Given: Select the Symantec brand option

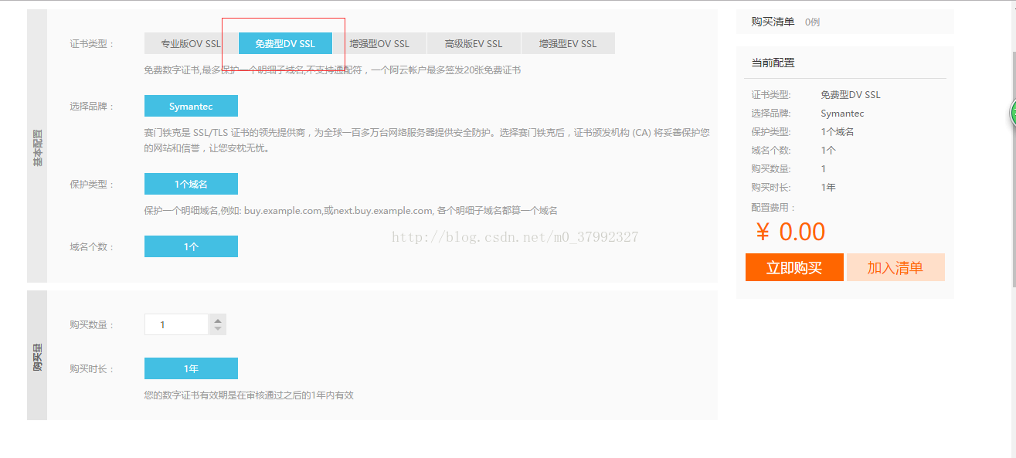Looking at the screenshot, I should coord(191,106).
